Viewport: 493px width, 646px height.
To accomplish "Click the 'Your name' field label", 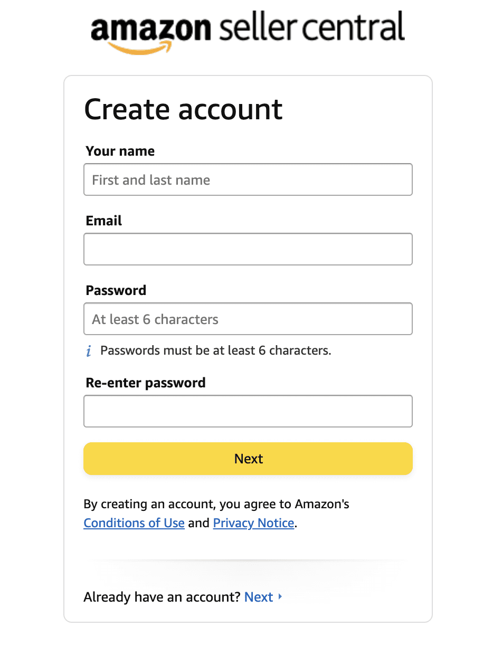I will [120, 151].
